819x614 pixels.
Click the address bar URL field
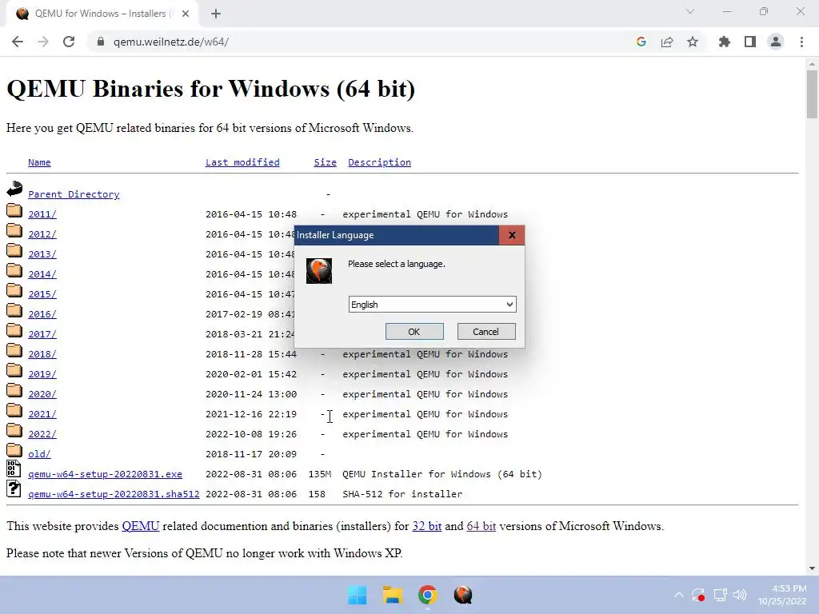[x=366, y=42]
